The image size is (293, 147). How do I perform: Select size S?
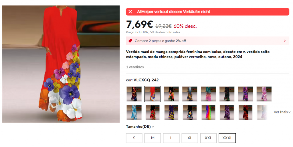pos(134,138)
